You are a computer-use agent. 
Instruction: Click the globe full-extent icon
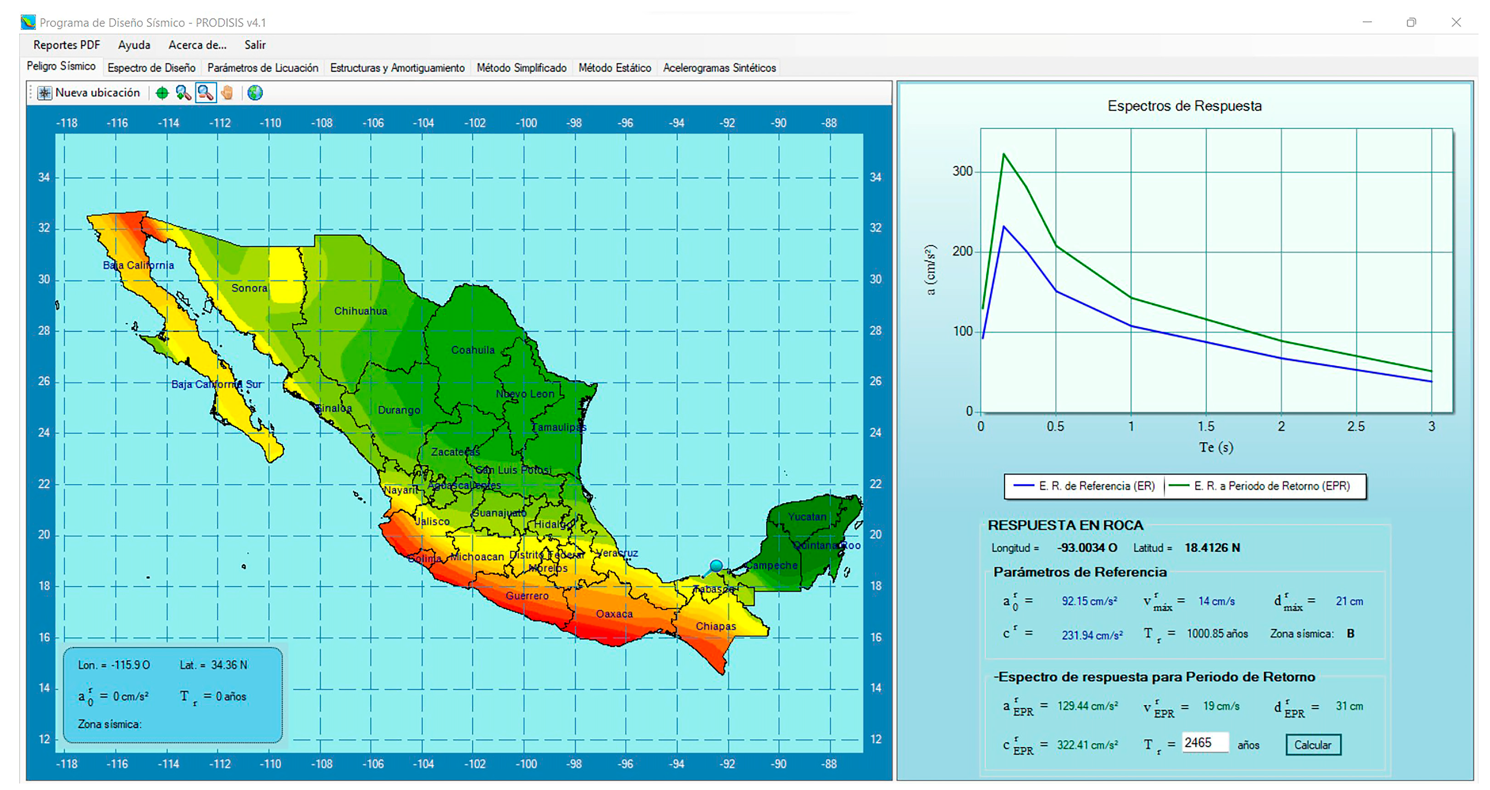tap(255, 92)
